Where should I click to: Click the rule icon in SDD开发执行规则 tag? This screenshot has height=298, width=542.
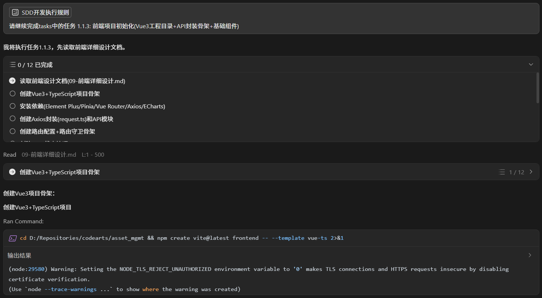tap(15, 12)
